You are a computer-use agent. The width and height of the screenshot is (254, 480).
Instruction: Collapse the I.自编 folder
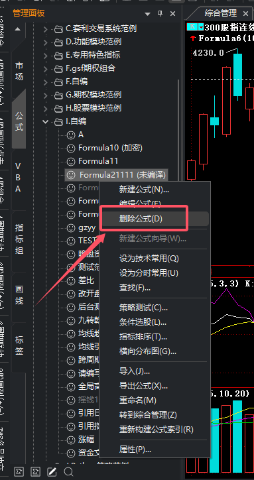click(46, 122)
